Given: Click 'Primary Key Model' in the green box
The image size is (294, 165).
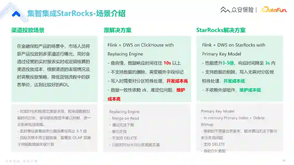Looking at the screenshot, I should click(x=221, y=54).
